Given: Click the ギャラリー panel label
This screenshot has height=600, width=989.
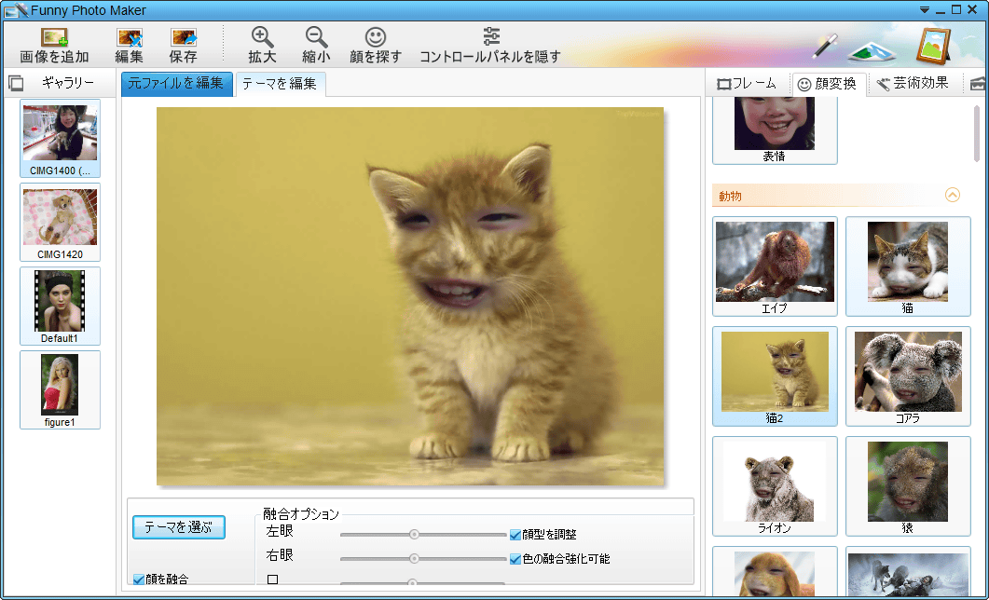Looking at the screenshot, I should tap(68, 83).
